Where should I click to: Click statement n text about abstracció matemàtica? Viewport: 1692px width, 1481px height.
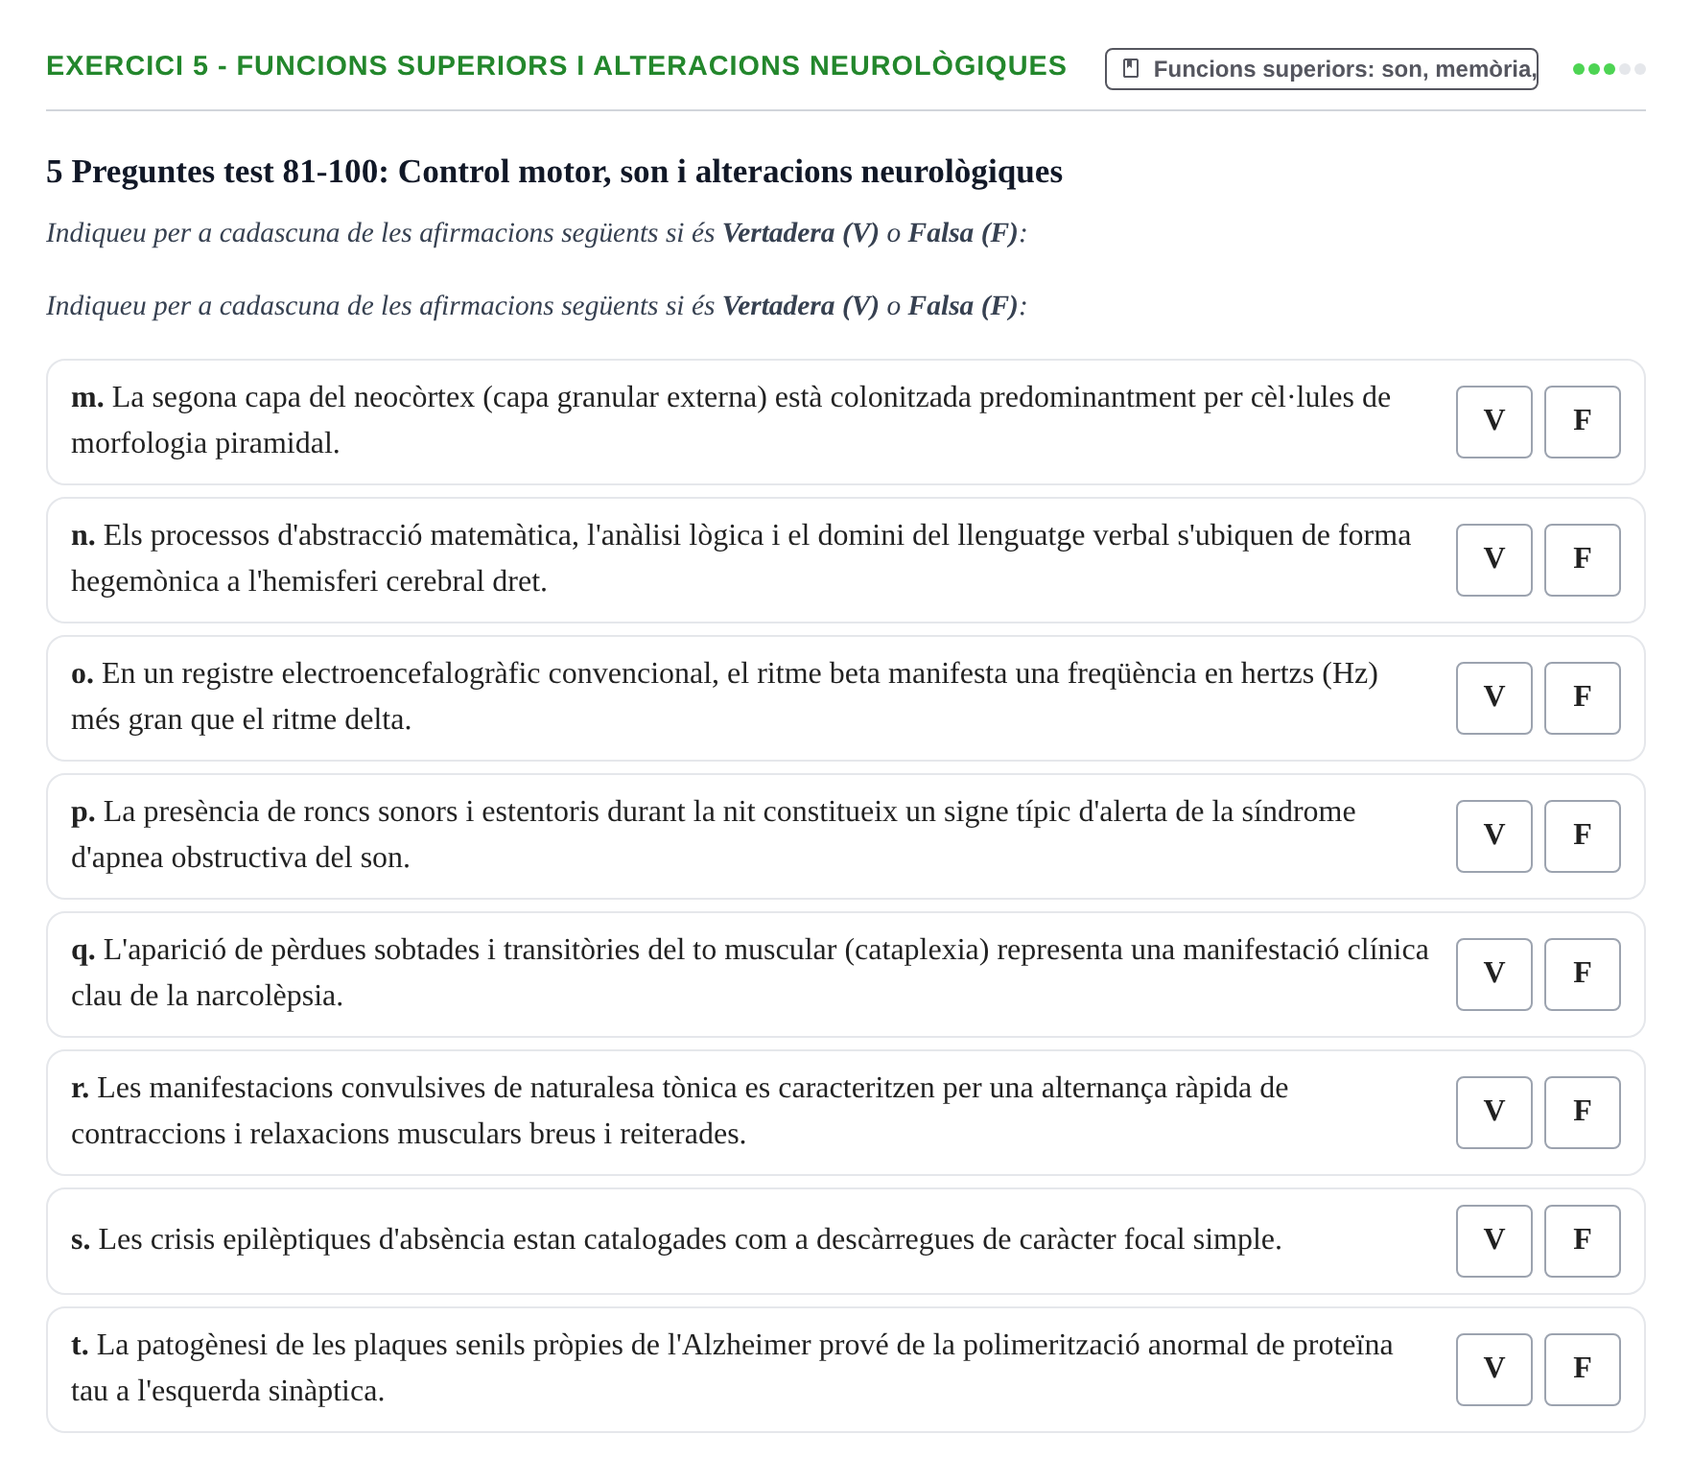click(740, 558)
